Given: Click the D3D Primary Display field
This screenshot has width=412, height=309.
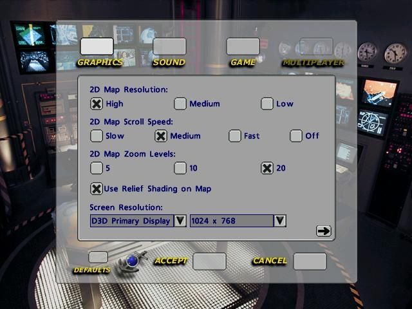Looking at the screenshot, I should click(132, 221).
